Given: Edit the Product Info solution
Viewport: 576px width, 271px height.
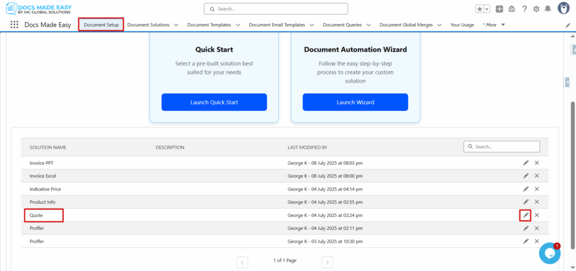Looking at the screenshot, I should click(526, 202).
